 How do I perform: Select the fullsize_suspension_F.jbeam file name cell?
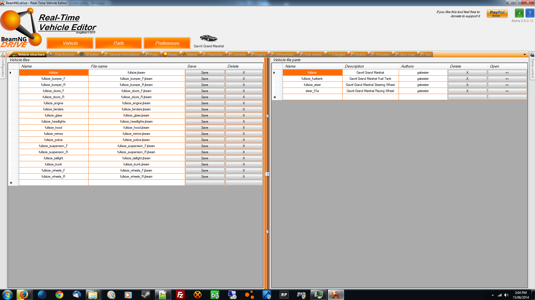(136, 146)
